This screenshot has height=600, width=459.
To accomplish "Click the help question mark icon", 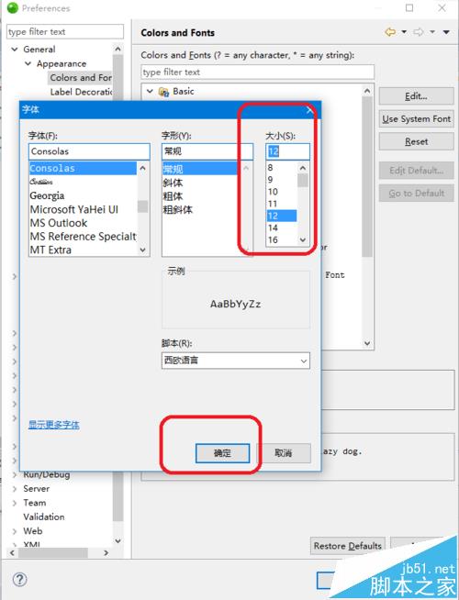I will (x=19, y=580).
